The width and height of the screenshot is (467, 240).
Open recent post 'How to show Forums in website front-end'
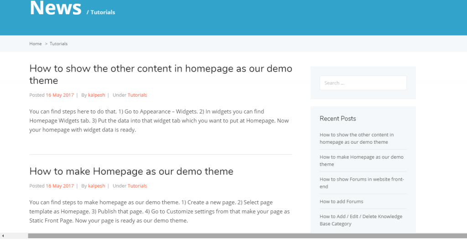[362, 183]
